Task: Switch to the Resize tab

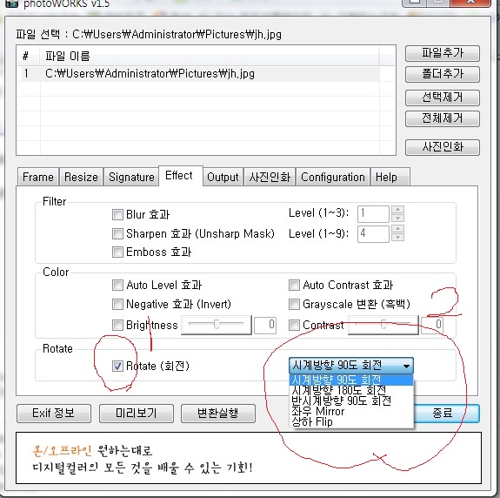Action: pos(81,177)
